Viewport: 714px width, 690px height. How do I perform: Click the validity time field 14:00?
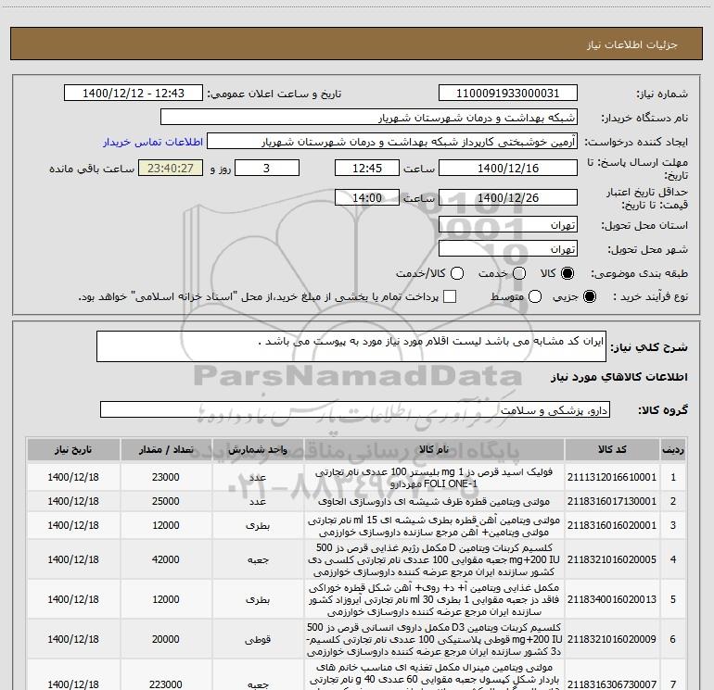[367, 197]
